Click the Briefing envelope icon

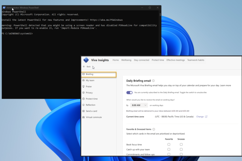click(x=84, y=74)
